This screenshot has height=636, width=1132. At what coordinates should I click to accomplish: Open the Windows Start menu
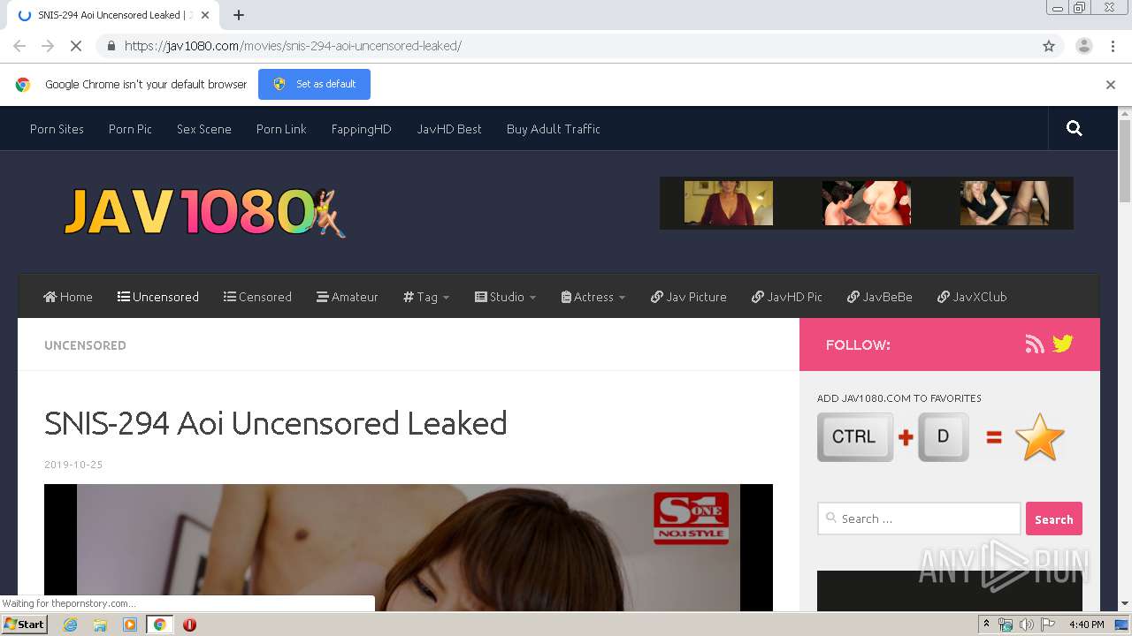pos(24,624)
